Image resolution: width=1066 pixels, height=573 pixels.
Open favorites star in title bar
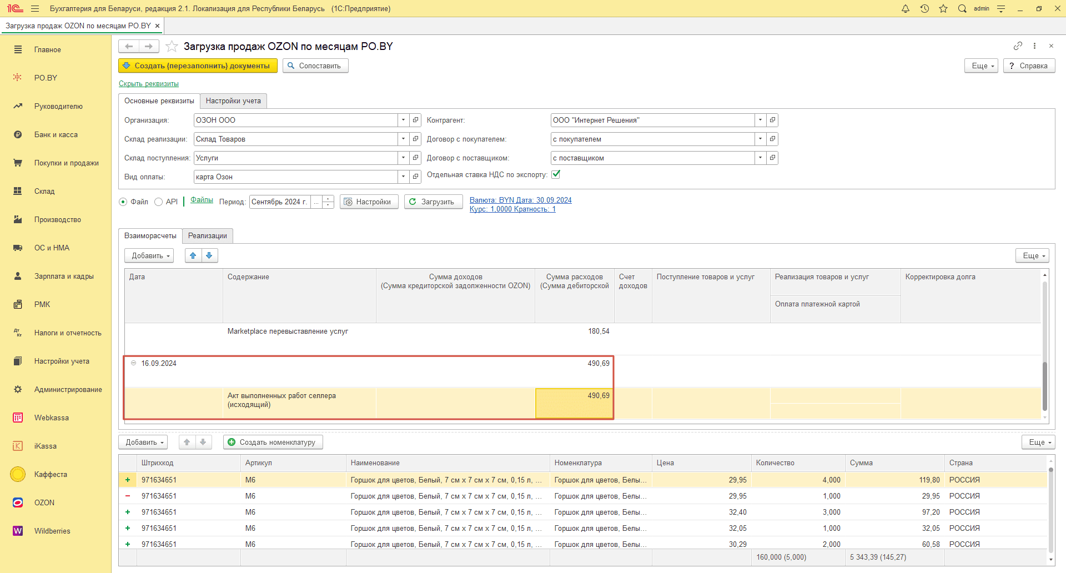tap(943, 8)
